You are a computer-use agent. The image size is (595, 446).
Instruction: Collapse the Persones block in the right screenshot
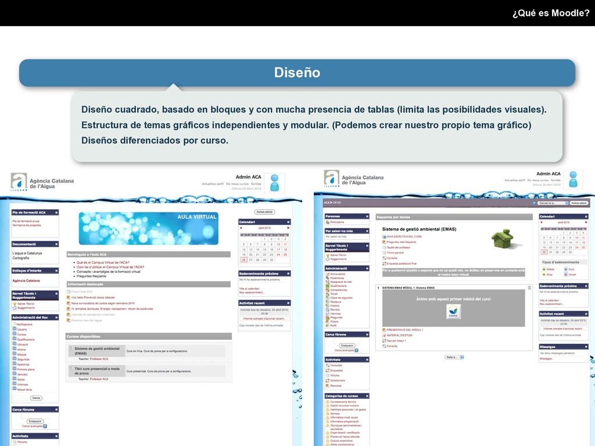click(367, 216)
